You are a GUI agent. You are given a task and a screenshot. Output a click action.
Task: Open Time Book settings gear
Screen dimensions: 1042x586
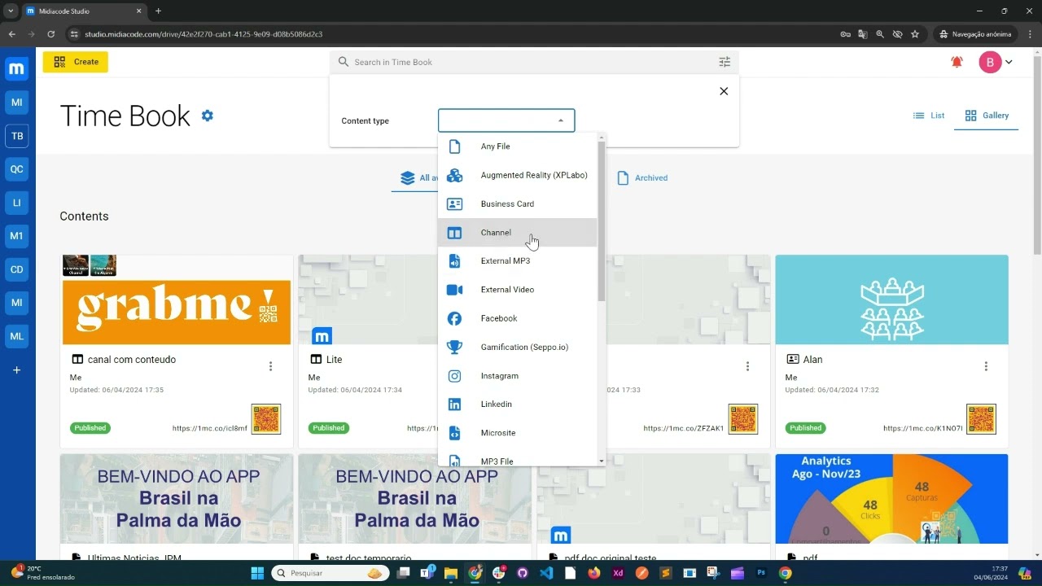[x=208, y=116]
